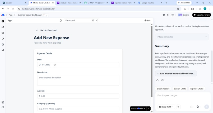
Task: Go back in browser history
Action: click(x=3, y=9)
